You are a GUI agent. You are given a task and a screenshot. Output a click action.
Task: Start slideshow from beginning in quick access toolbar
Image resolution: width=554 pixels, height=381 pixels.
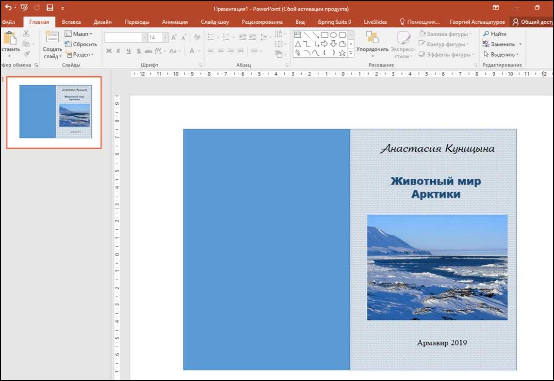point(24,8)
